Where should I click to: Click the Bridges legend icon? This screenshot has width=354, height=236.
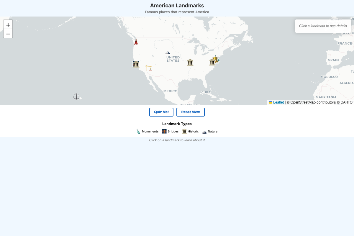164,131
